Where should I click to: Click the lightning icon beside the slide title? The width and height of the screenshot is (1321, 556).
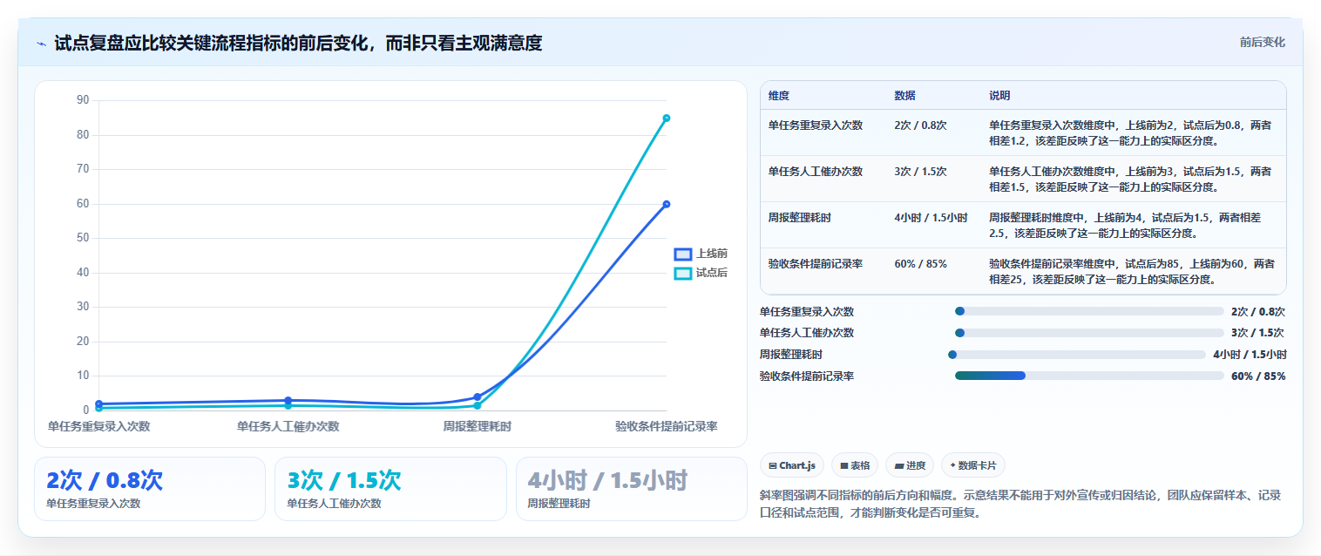tap(42, 44)
